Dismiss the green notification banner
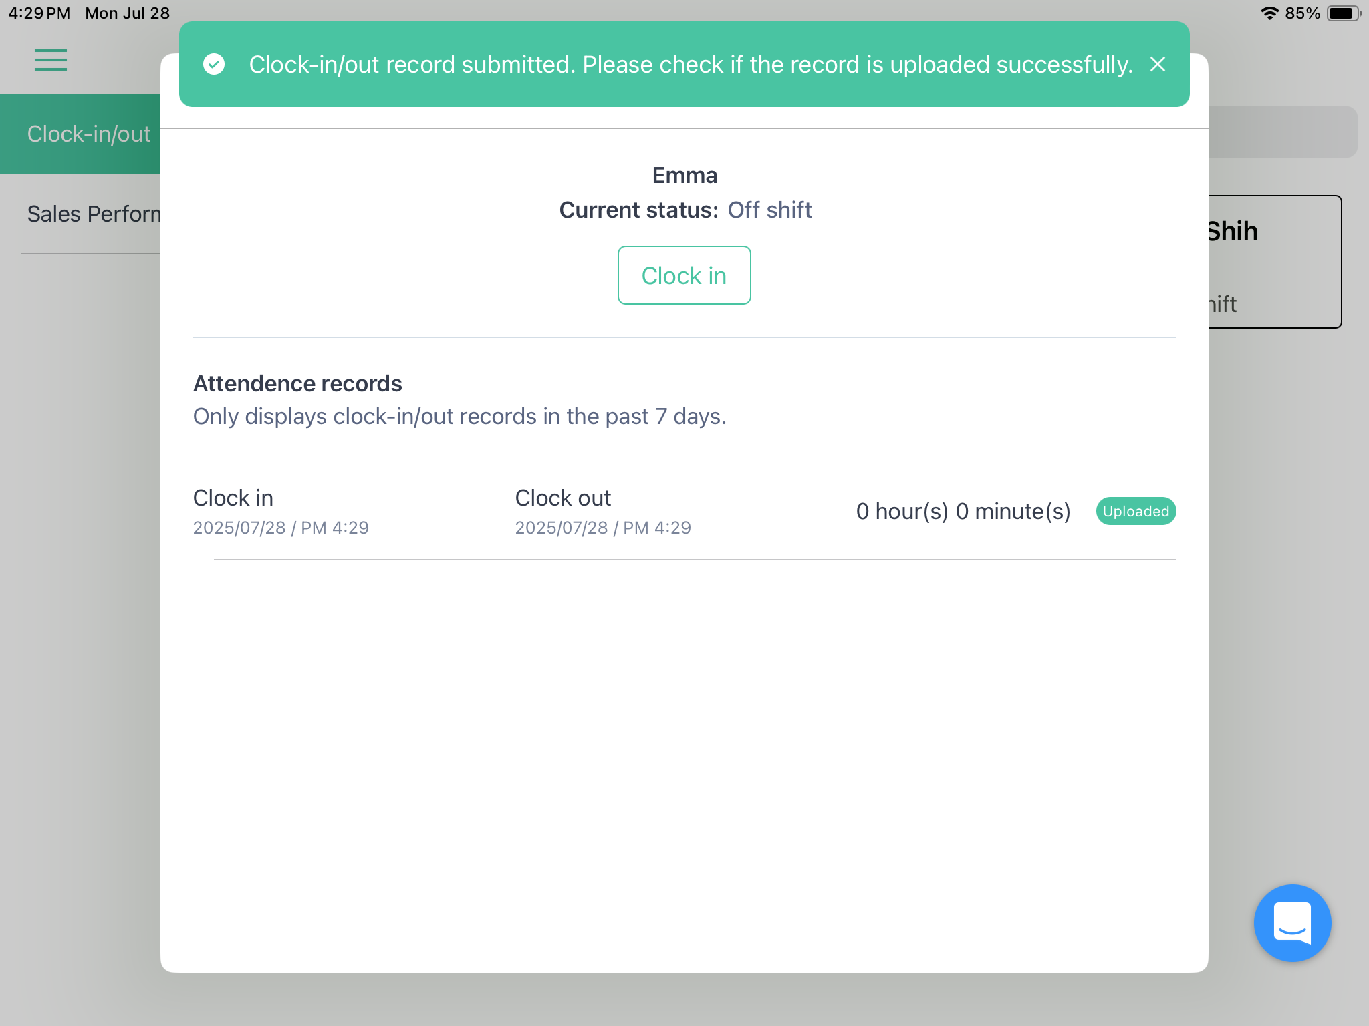 [1158, 64]
